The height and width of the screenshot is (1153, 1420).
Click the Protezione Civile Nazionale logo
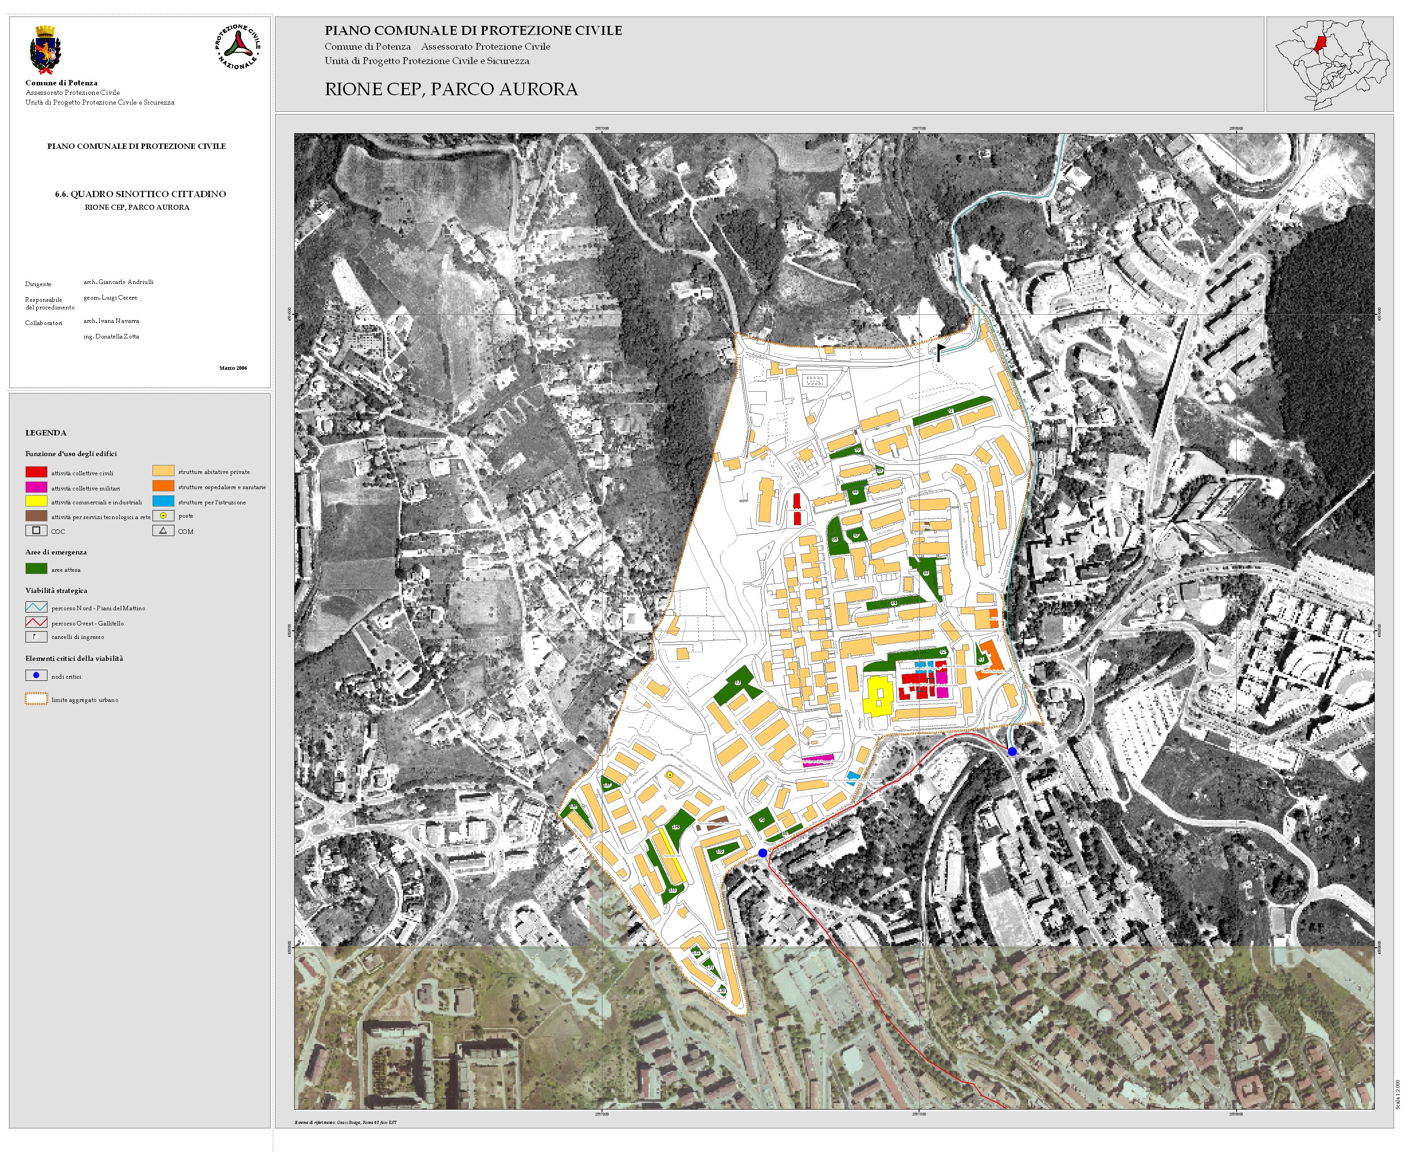237,46
